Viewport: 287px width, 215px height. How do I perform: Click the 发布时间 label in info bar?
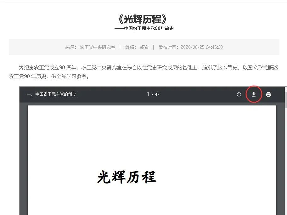[x=169, y=47]
